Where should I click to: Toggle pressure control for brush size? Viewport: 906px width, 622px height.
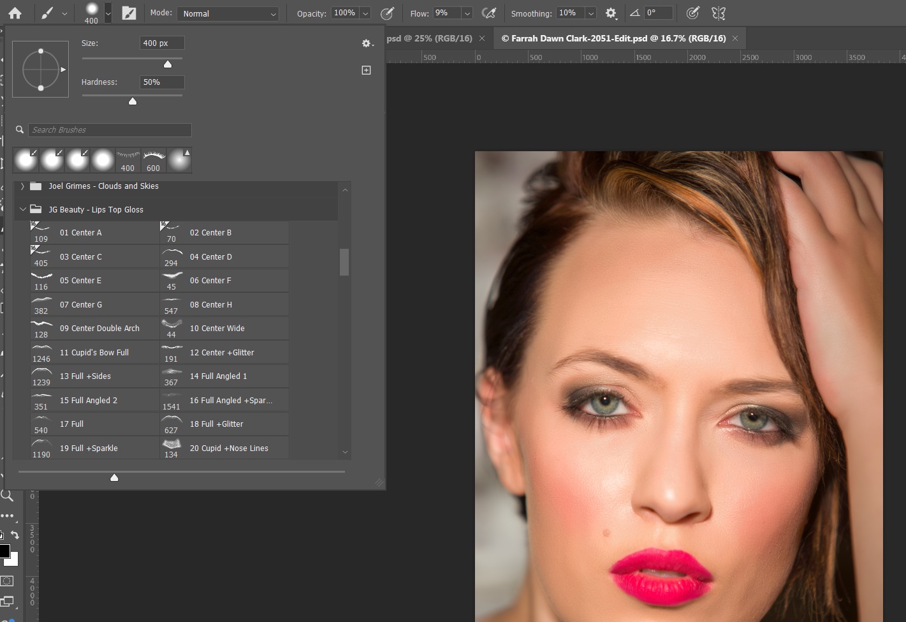[692, 13]
